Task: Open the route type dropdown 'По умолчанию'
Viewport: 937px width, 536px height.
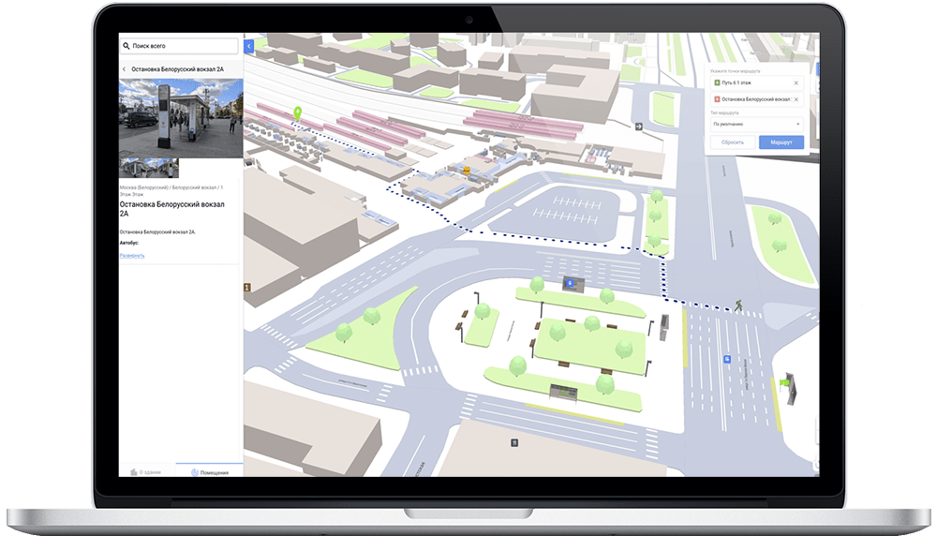Action: click(756, 124)
